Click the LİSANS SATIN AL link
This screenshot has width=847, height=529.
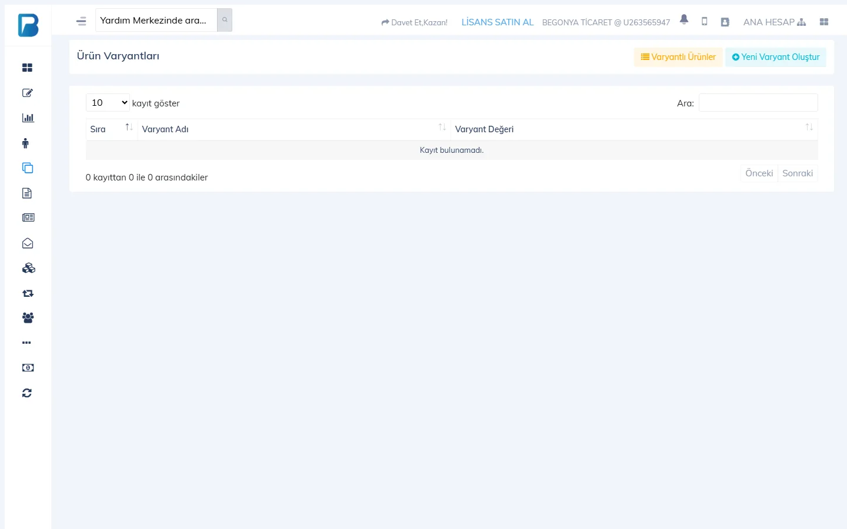click(x=498, y=22)
